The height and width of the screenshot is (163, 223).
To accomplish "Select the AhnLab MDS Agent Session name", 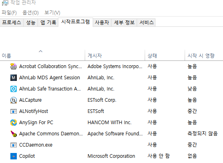I will (x=50, y=78).
